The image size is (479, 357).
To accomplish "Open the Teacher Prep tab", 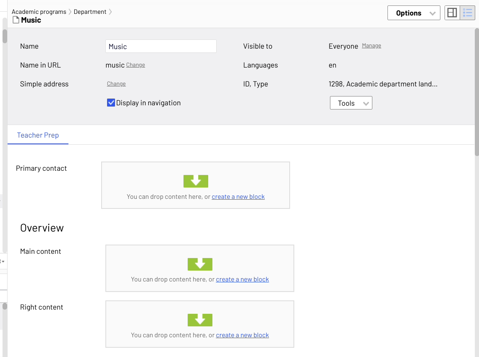I will tap(38, 135).
